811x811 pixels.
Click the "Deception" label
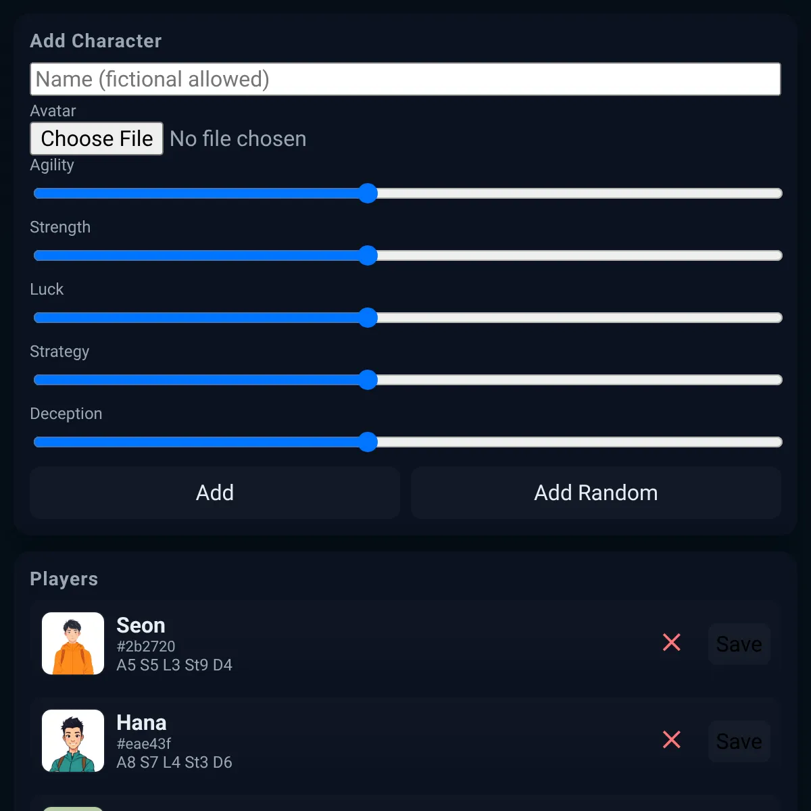[x=66, y=414]
